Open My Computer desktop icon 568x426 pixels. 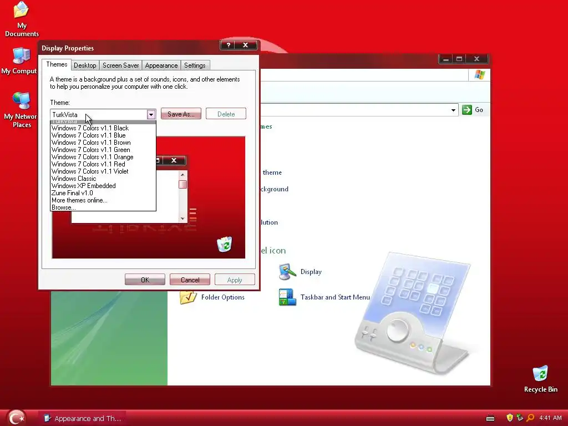(x=21, y=61)
